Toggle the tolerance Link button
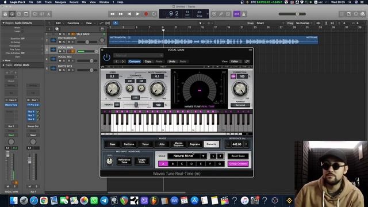The image size is (368, 207). [x=135, y=97]
